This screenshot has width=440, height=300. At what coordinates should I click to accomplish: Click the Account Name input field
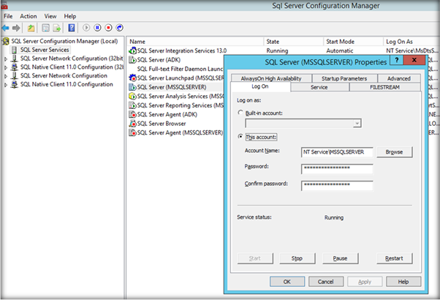click(337, 152)
